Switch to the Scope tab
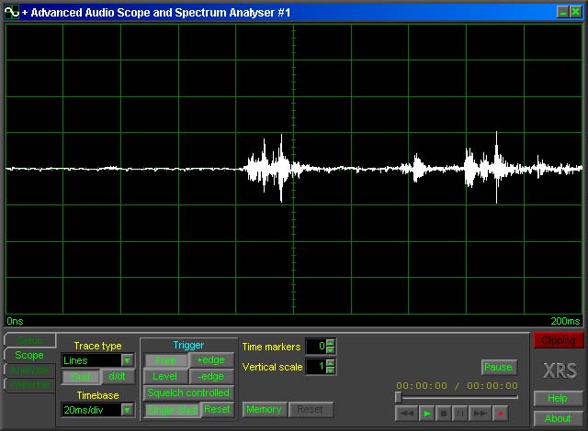The width and height of the screenshot is (588, 431). click(29, 355)
